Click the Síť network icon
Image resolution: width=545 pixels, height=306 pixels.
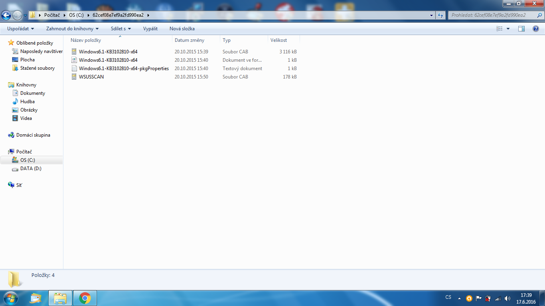coord(11,185)
